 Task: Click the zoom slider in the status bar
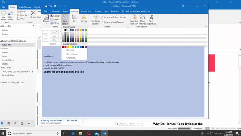pos(226,128)
